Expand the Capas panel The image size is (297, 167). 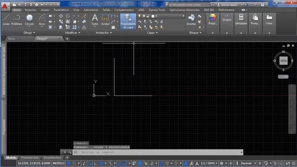[x=152, y=32]
